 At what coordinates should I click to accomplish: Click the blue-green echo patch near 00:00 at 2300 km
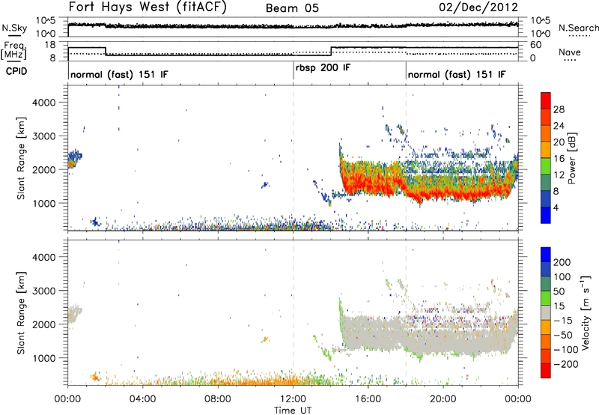(74, 159)
